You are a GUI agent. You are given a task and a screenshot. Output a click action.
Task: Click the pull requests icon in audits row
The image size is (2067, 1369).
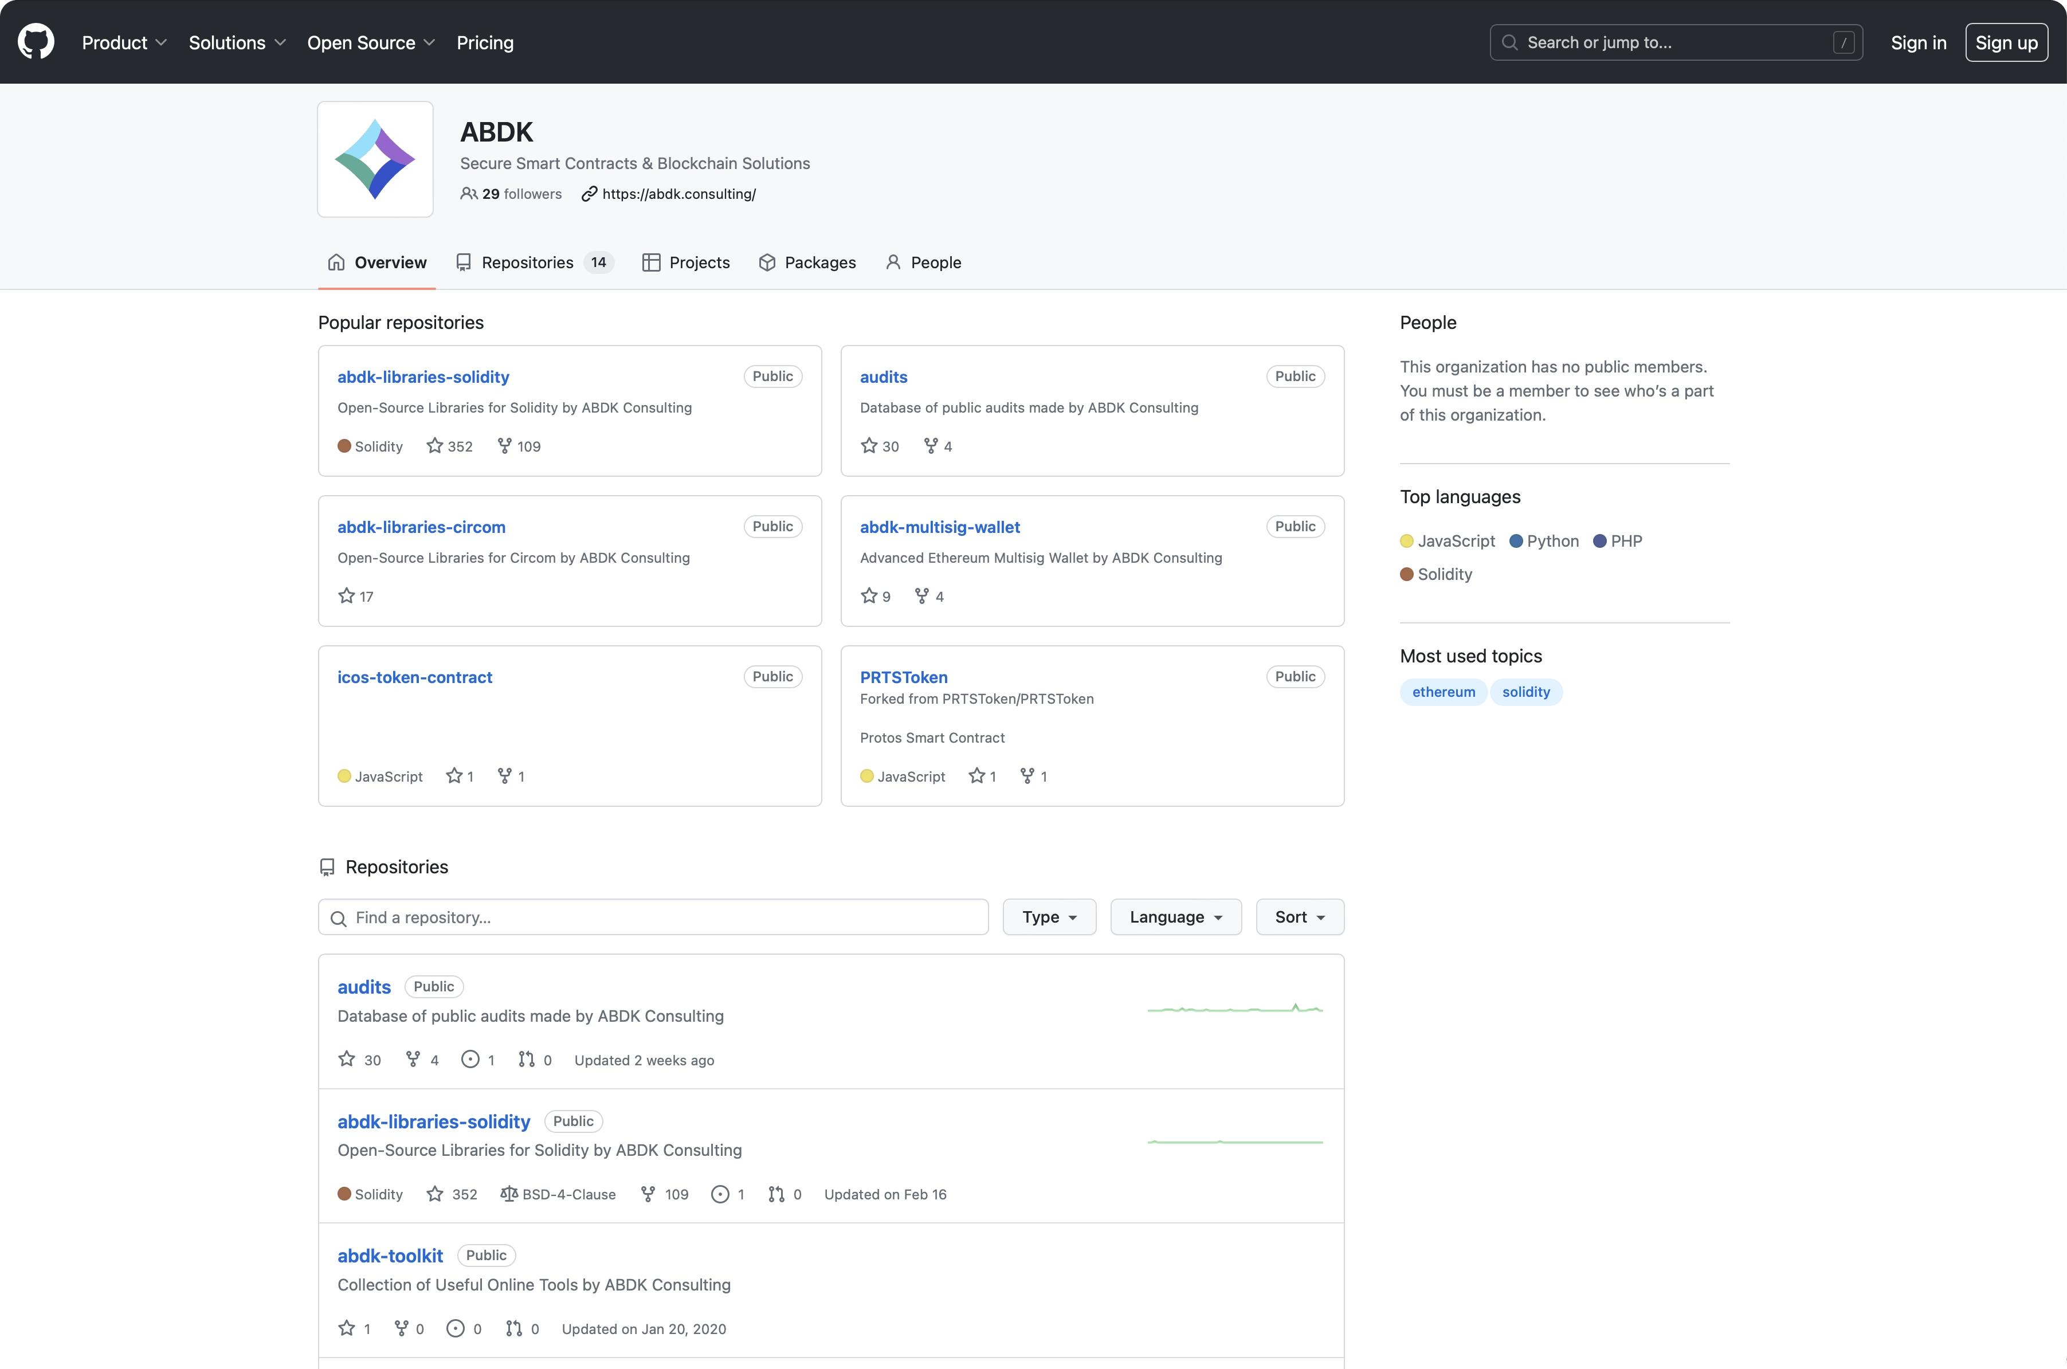[x=527, y=1059]
